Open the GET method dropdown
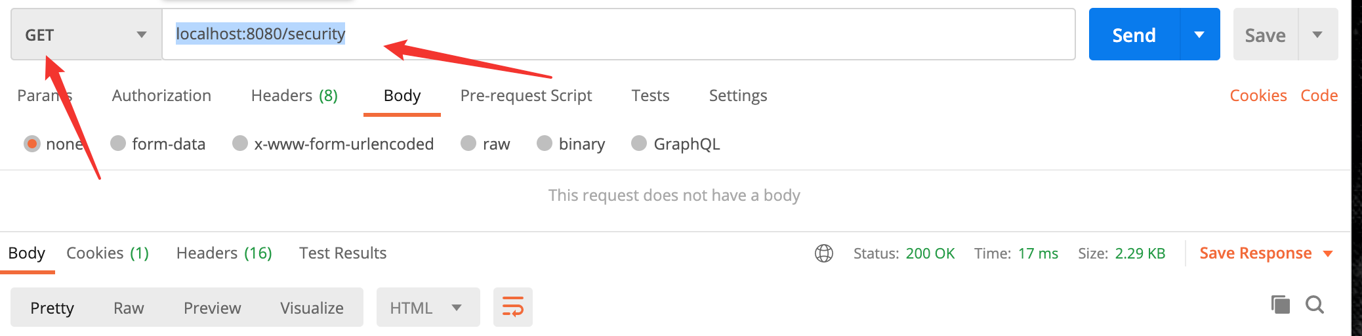 [86, 35]
